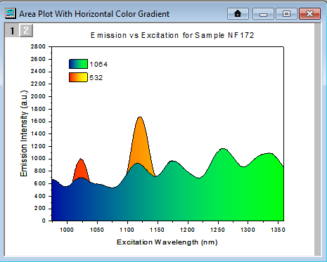Click the gray vertical scrollbar strip at right
This screenshot has width=327, height=262.
[x=318, y=139]
